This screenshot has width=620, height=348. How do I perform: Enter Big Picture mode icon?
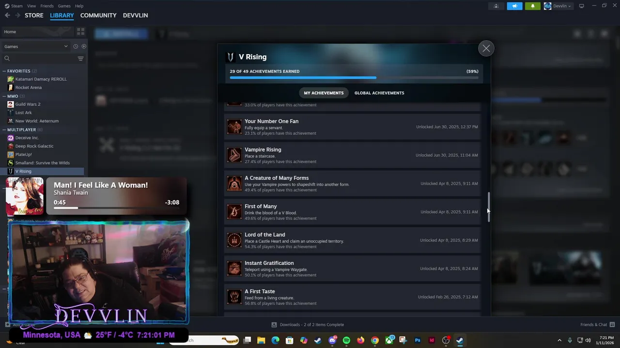581,6
